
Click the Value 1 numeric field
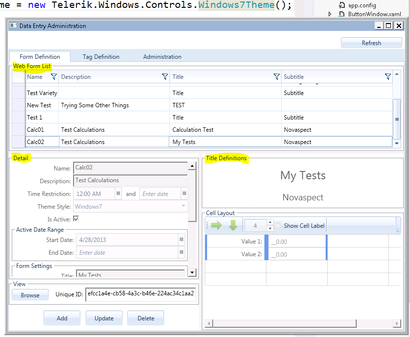click(x=297, y=241)
